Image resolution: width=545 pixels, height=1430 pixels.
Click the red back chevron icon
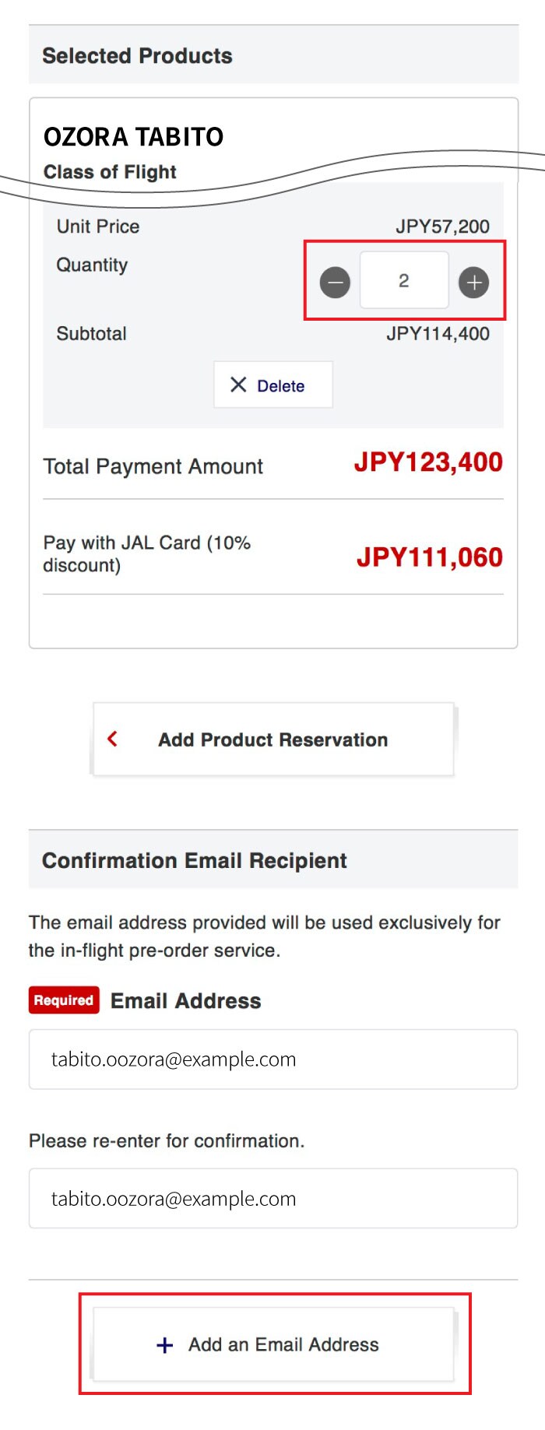pyautogui.click(x=113, y=739)
